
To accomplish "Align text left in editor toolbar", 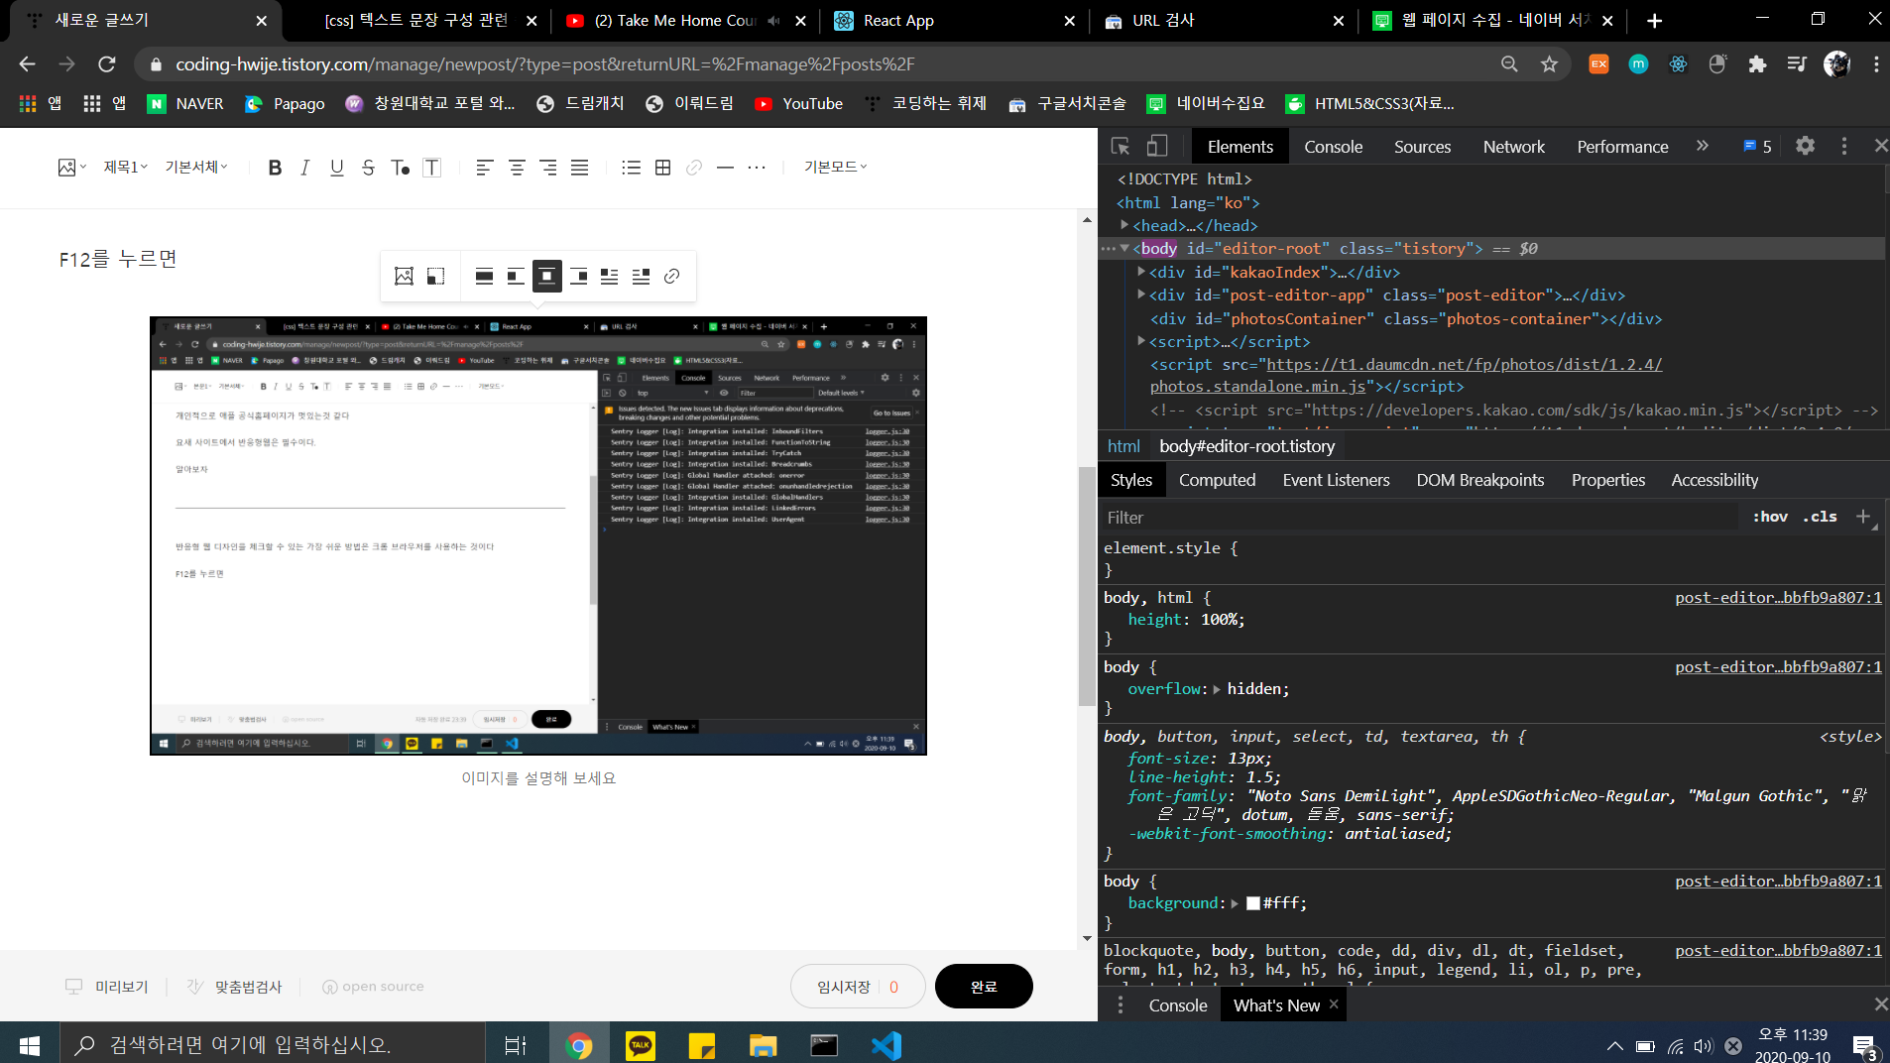I will tap(484, 168).
